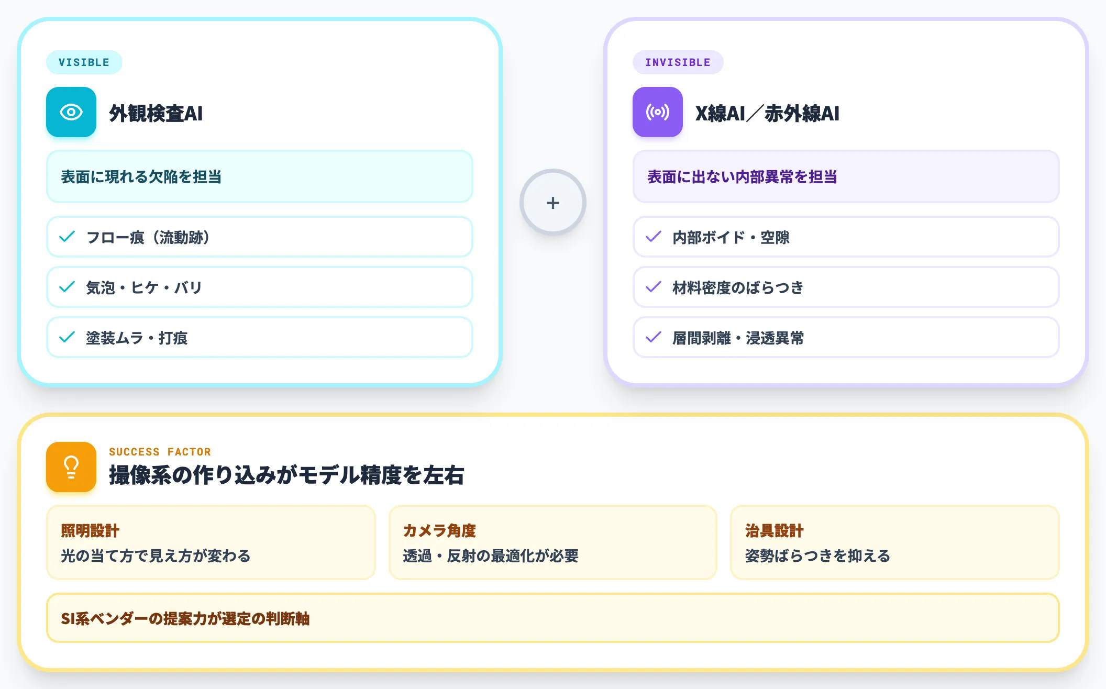
Task: Click the 光の当て方で見え方が変わる text
Action: pyautogui.click(x=156, y=555)
